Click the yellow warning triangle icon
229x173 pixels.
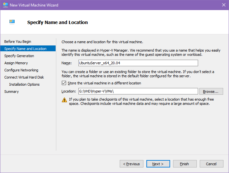(64, 100)
